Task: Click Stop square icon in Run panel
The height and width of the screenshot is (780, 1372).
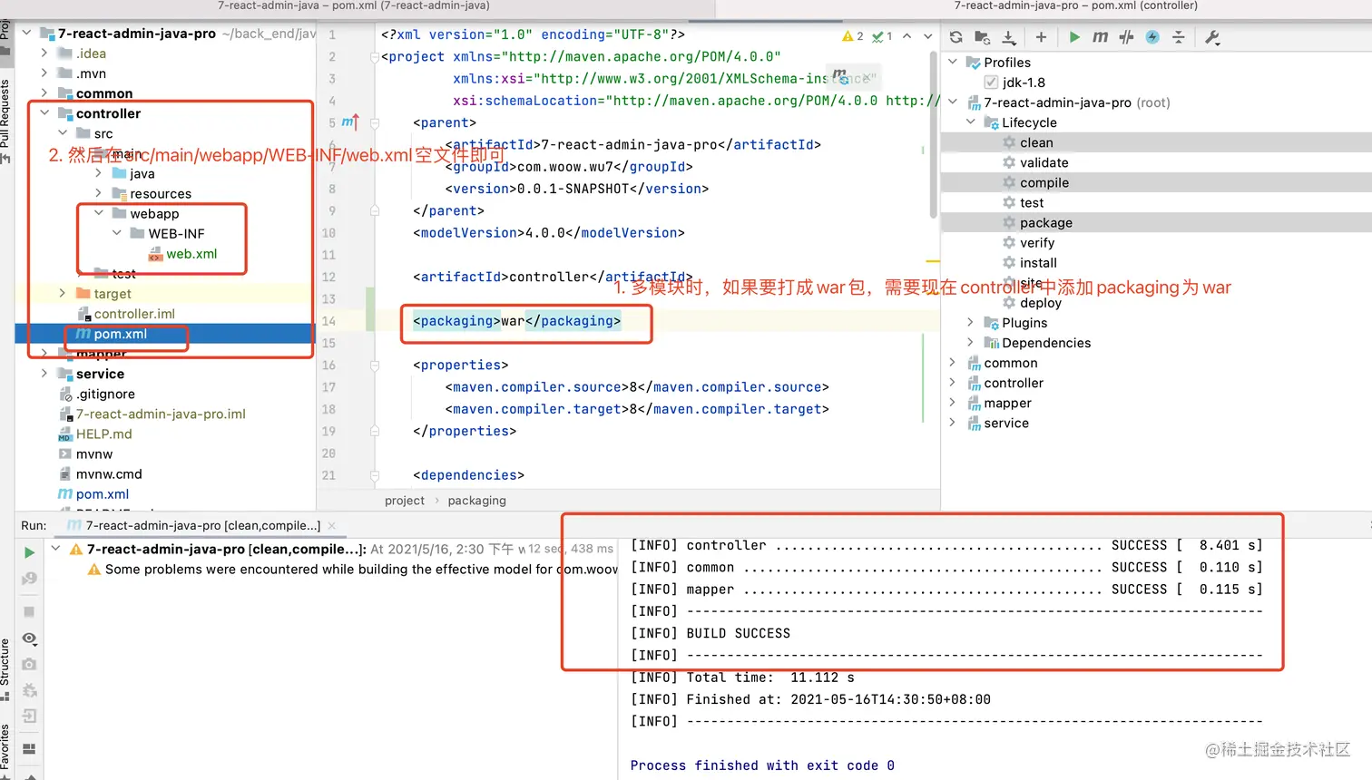Action: point(29,612)
